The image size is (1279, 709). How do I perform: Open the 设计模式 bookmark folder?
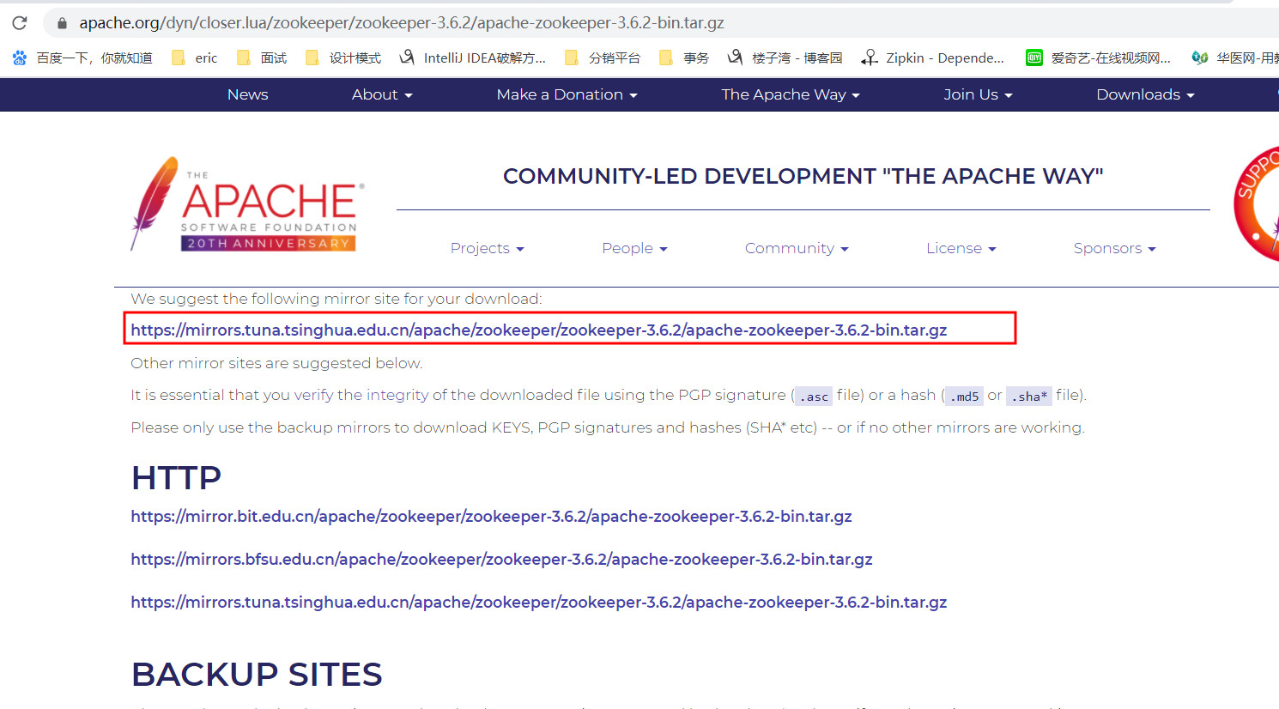click(x=343, y=58)
